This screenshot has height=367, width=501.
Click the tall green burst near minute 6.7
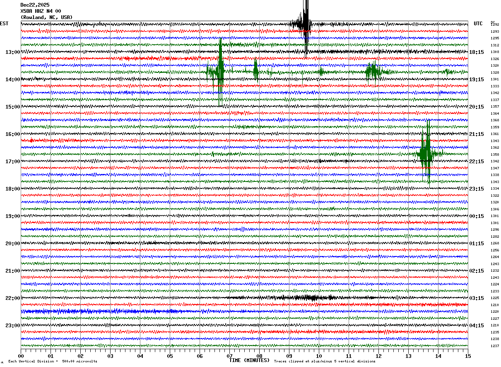[220, 72]
